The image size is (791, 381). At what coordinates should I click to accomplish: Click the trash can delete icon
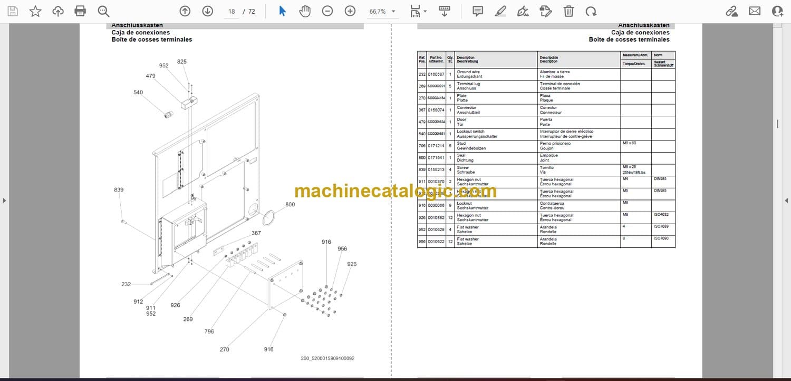568,11
